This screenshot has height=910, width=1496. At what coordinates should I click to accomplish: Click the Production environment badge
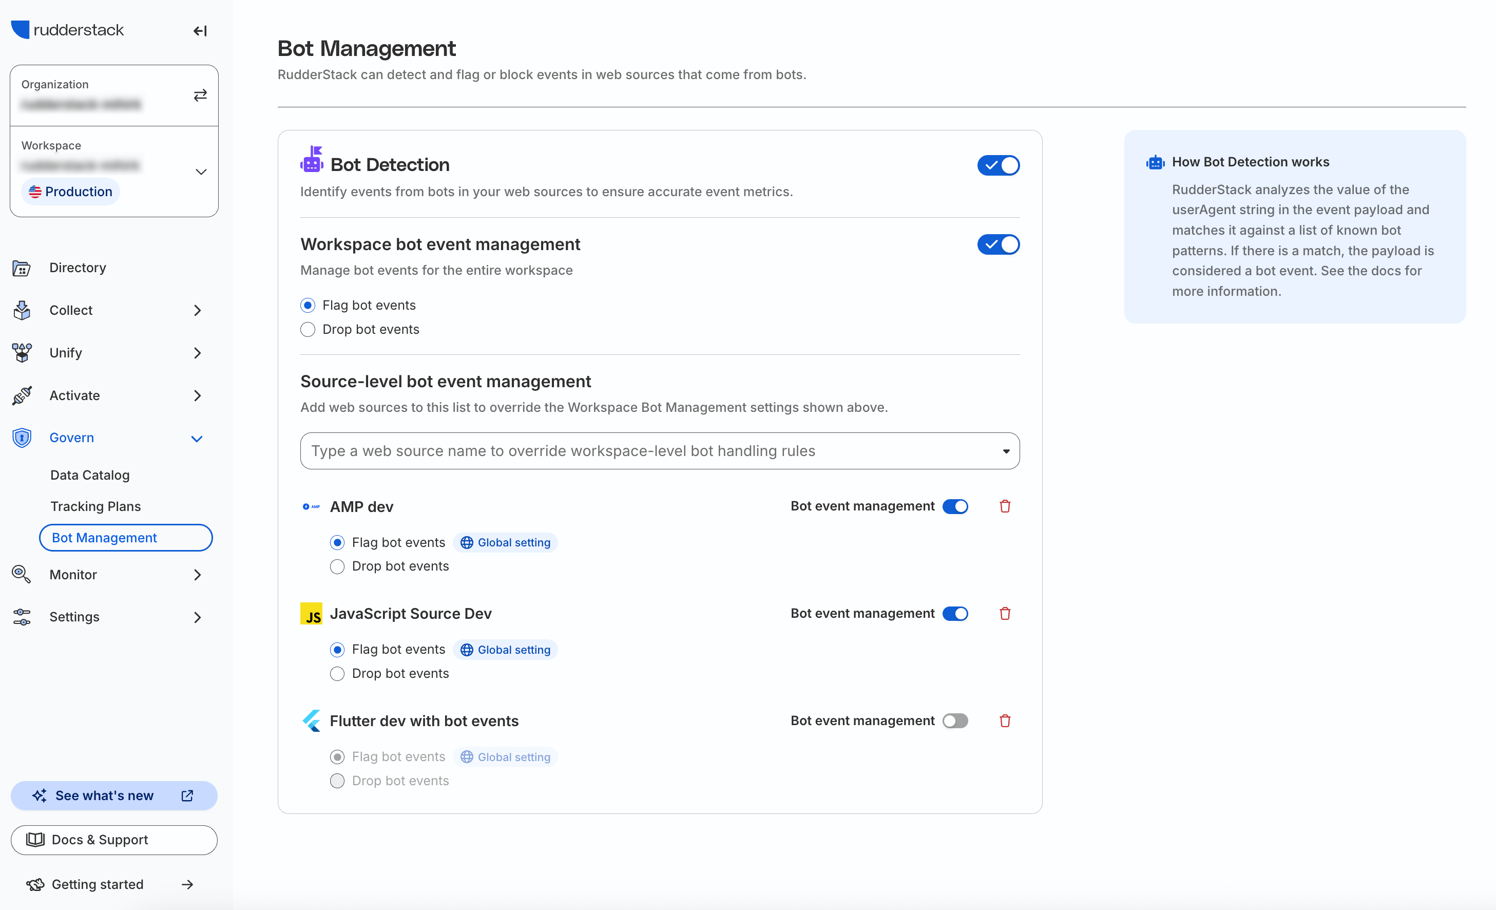(70, 192)
